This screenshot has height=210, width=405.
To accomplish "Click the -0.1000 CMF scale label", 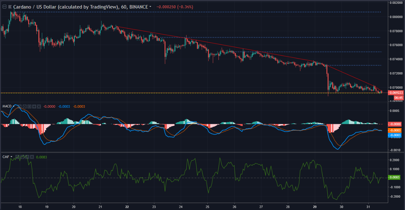I will coord(395,188).
